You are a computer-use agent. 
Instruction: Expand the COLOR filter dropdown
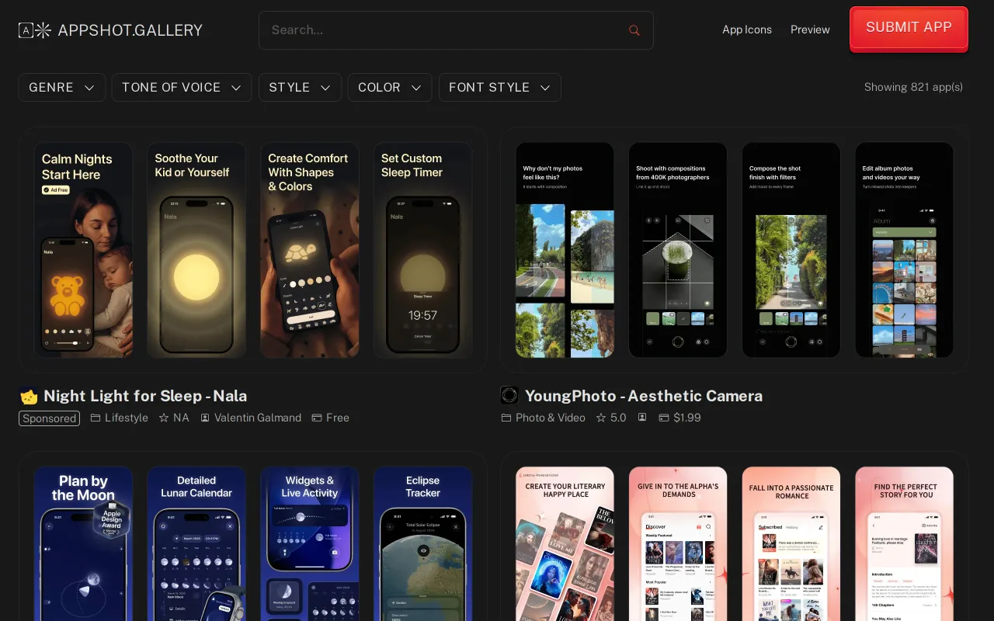point(390,88)
